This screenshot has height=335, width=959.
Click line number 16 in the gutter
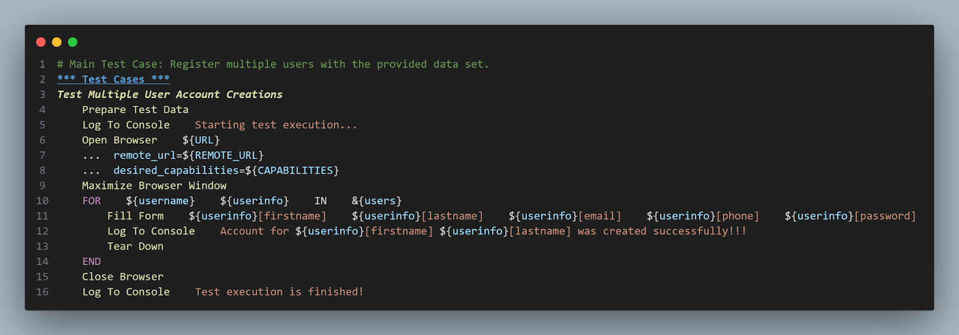point(43,292)
